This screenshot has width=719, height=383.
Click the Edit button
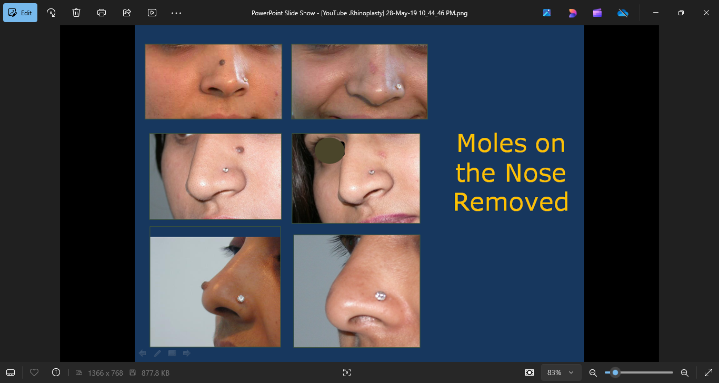click(x=20, y=13)
